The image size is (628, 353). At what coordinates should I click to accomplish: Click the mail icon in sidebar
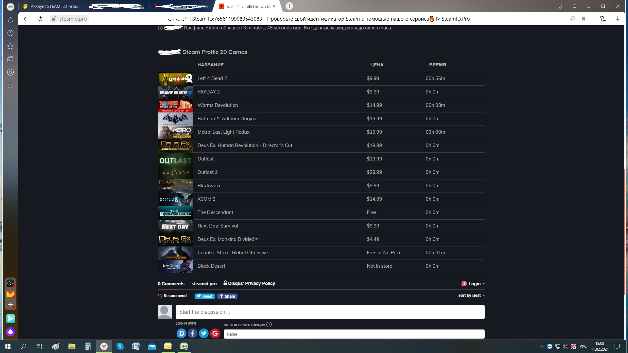(x=10, y=294)
